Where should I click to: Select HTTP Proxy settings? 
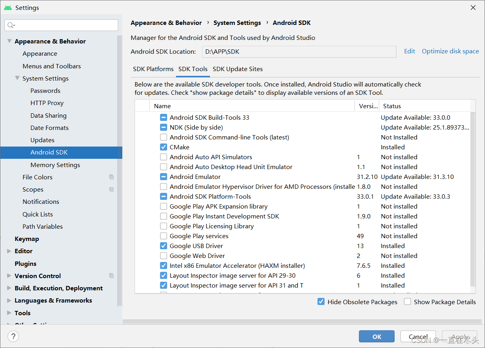click(47, 103)
